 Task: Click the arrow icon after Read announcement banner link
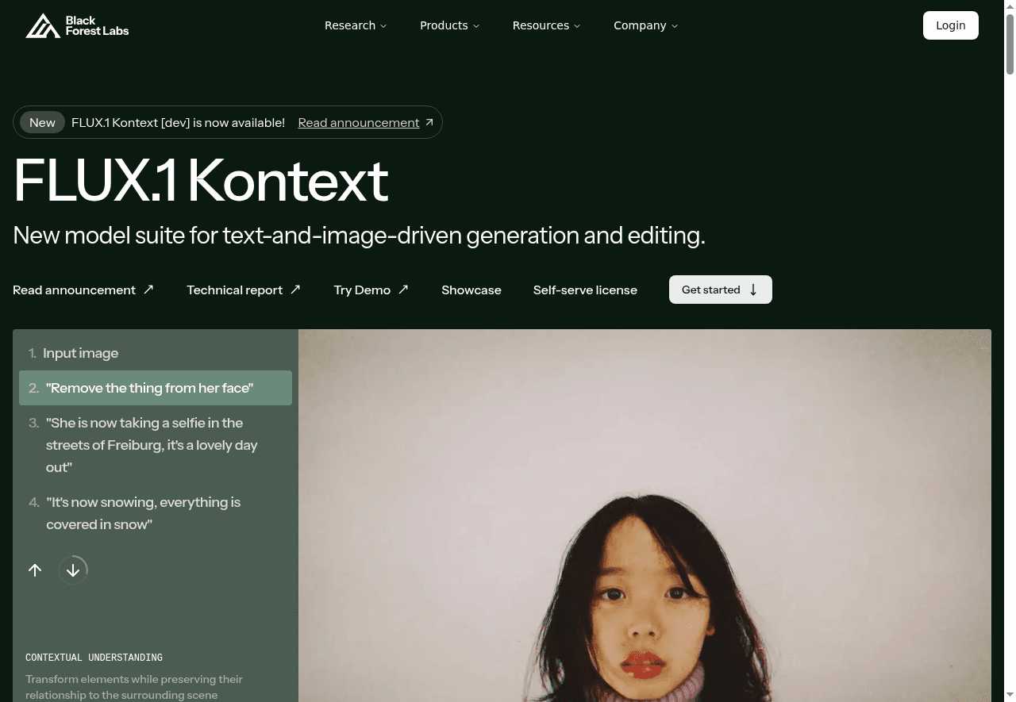[x=429, y=122]
